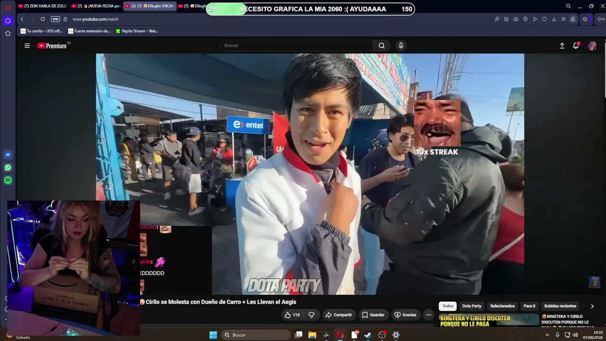Select the Relacionados filter chip
The image size is (606, 341).
coord(502,306)
